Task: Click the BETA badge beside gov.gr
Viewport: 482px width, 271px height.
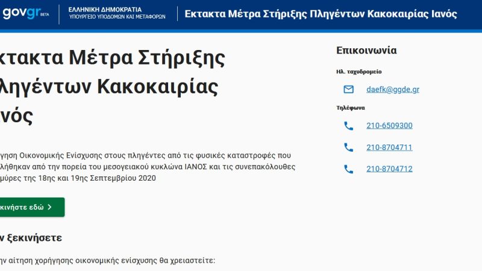Action: (x=44, y=14)
